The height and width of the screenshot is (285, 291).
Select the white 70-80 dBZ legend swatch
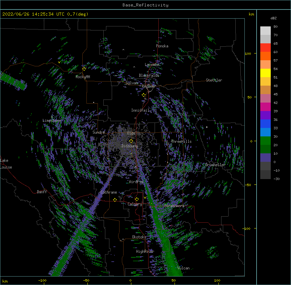[x=265, y=31]
